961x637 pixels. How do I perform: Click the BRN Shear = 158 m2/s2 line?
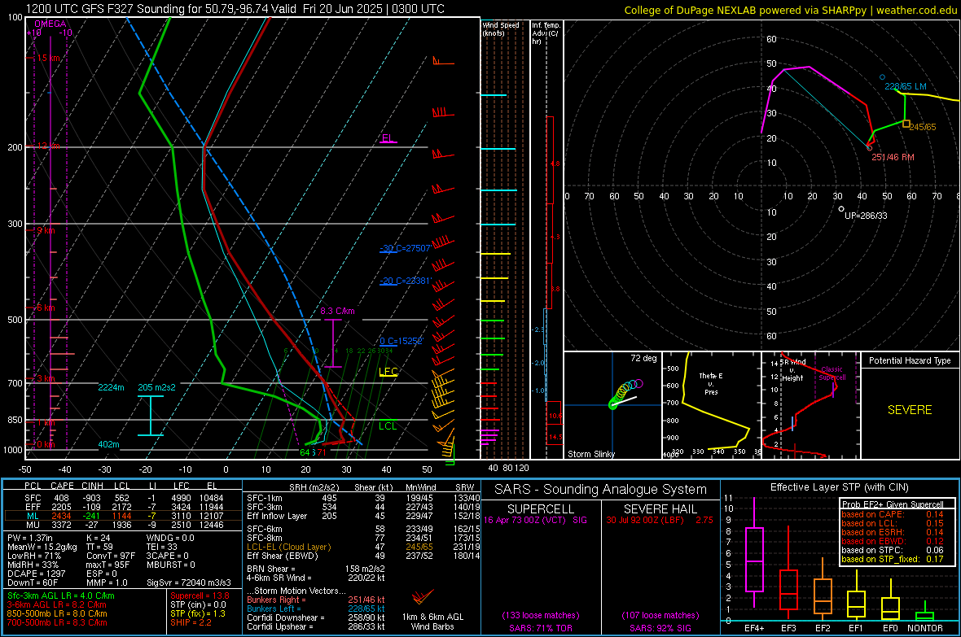coord(316,569)
